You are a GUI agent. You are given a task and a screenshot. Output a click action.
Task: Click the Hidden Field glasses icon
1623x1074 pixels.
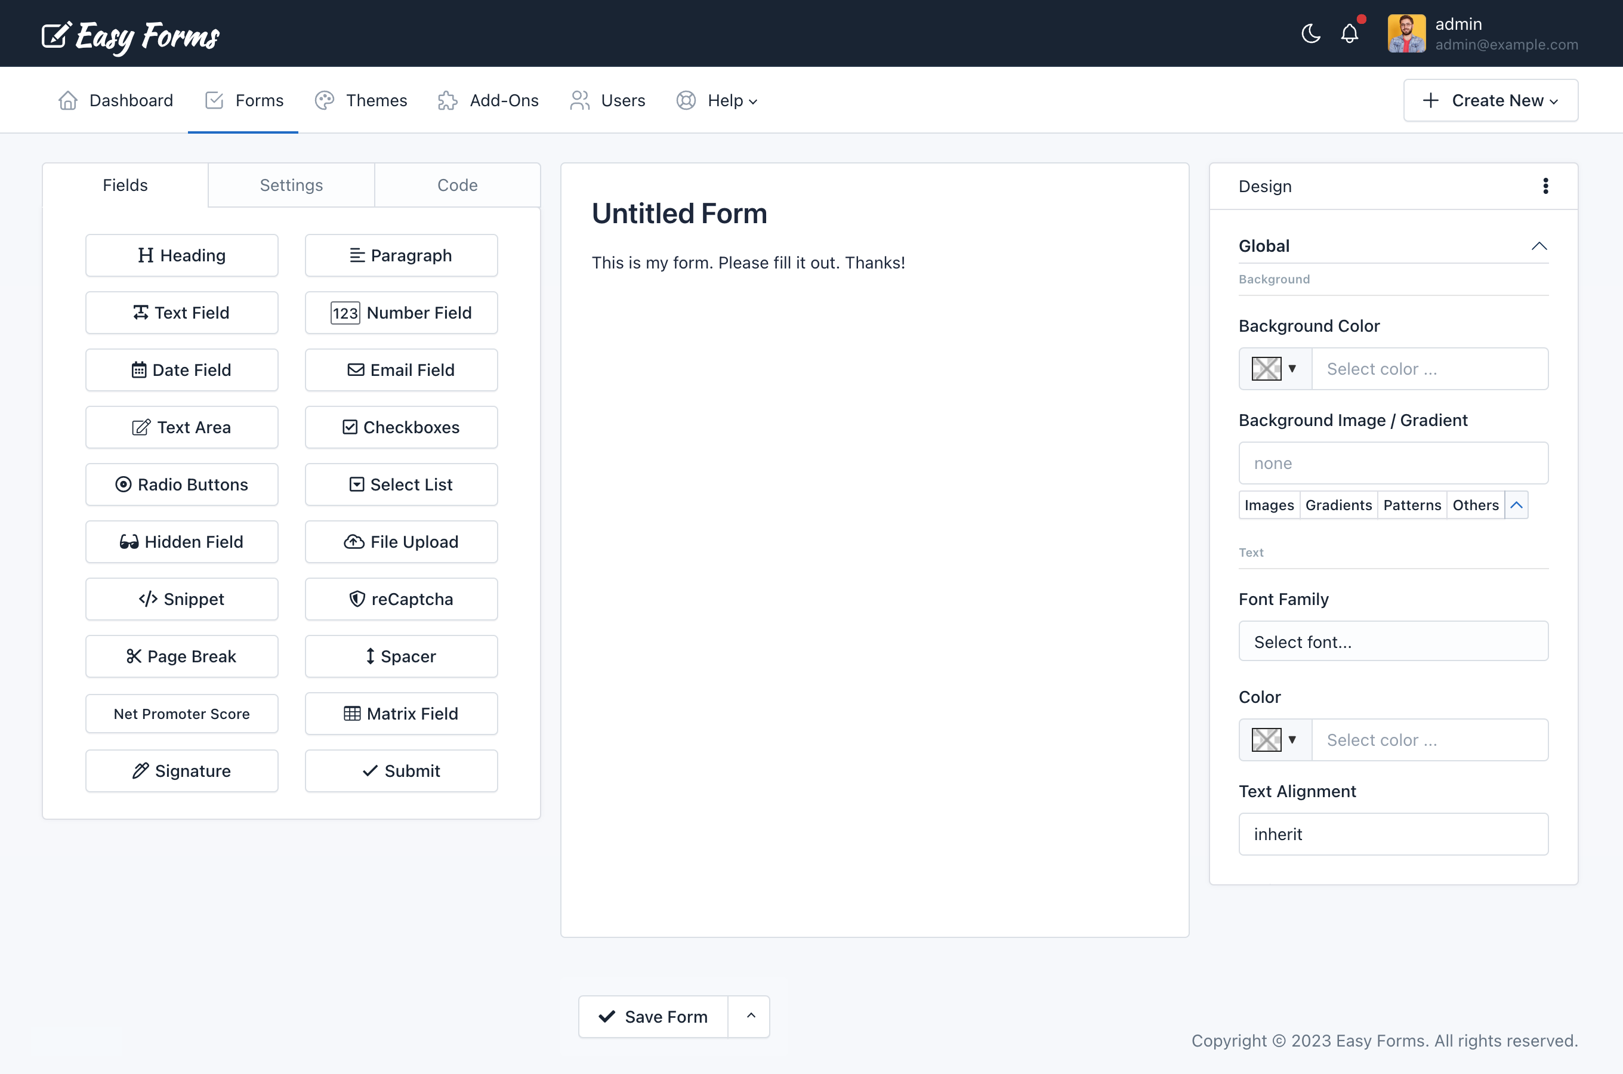(x=127, y=542)
